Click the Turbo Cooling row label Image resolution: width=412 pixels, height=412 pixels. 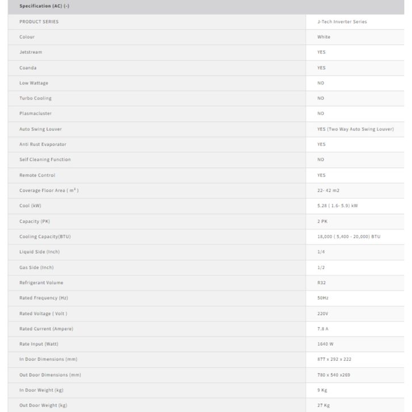[x=35, y=98]
